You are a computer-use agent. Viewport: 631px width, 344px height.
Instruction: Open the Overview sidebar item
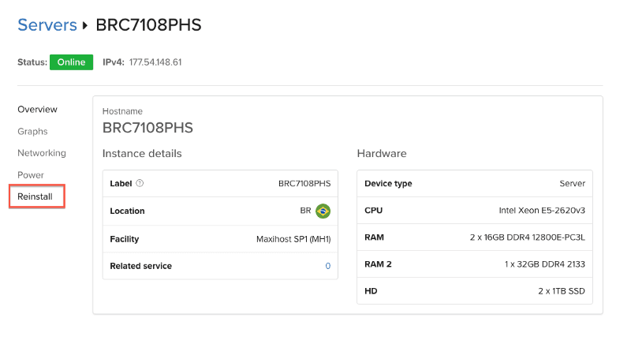[37, 110]
